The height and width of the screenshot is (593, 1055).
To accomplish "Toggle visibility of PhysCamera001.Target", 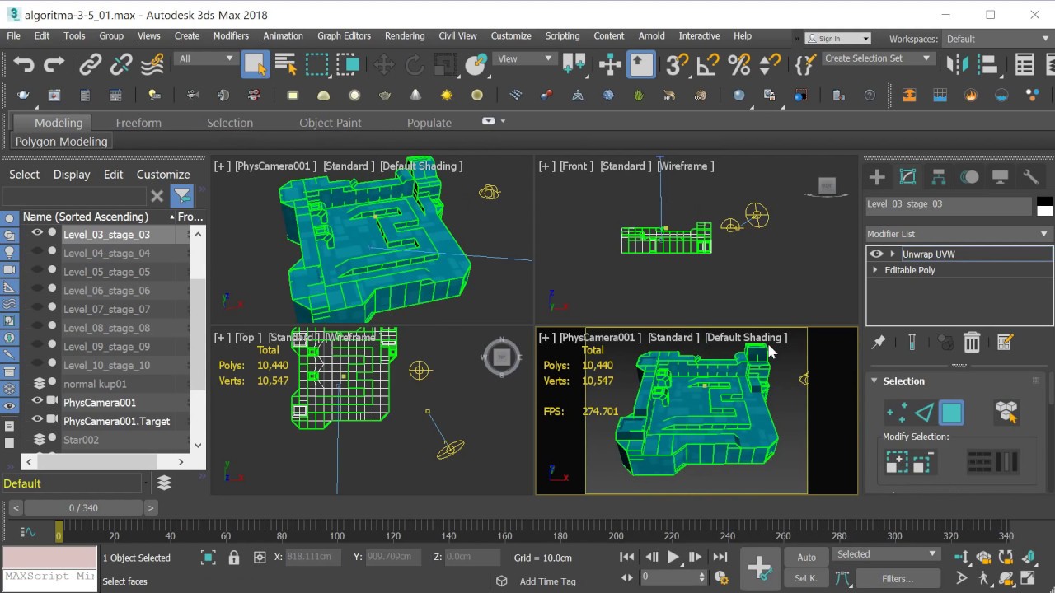I will [37, 420].
